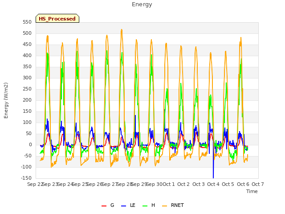Click the Oct 2 date tick label
The image size is (285, 214).
(x=183, y=184)
